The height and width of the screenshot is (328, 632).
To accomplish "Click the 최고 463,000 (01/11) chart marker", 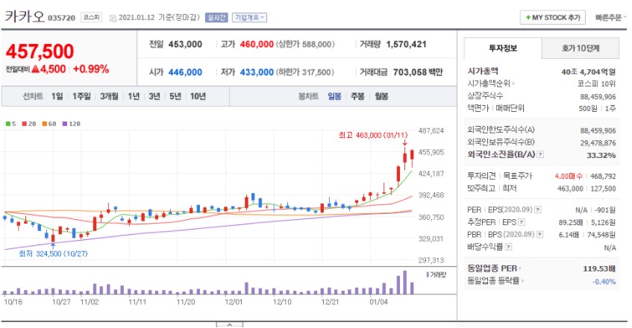I will (x=373, y=136).
